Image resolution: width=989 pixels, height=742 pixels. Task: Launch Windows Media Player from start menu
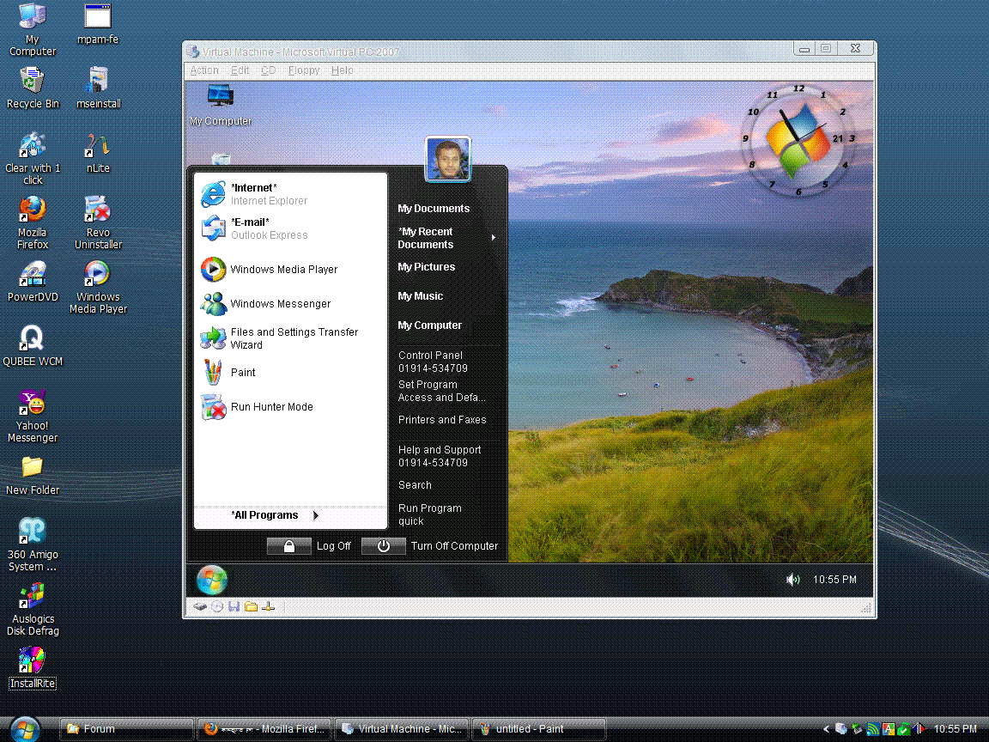pyautogui.click(x=290, y=270)
